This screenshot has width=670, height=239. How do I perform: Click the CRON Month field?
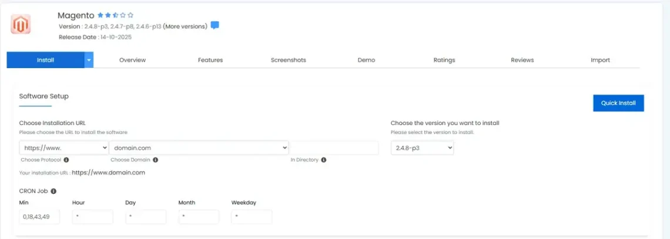point(199,216)
